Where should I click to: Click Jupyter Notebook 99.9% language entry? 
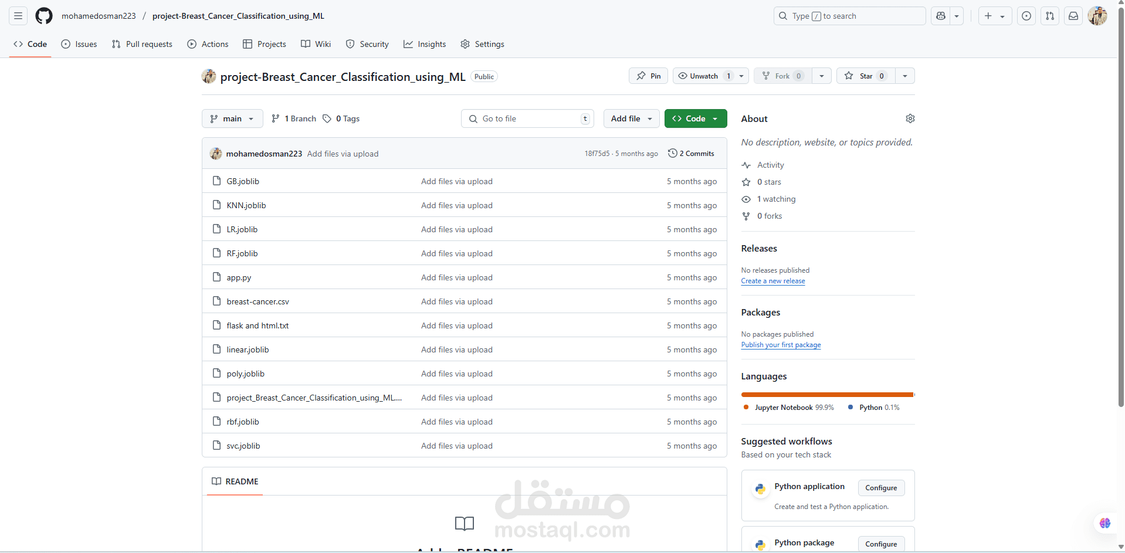pos(788,408)
